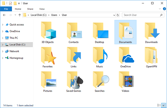Expand the This PC tree node

click(x=2, y=38)
